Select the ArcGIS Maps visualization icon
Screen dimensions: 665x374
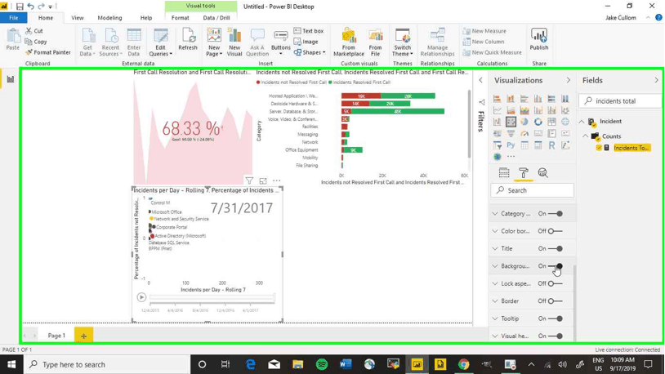497,157
